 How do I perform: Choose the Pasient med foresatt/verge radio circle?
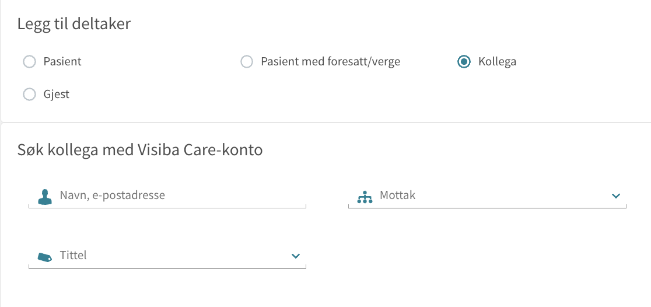pos(247,62)
